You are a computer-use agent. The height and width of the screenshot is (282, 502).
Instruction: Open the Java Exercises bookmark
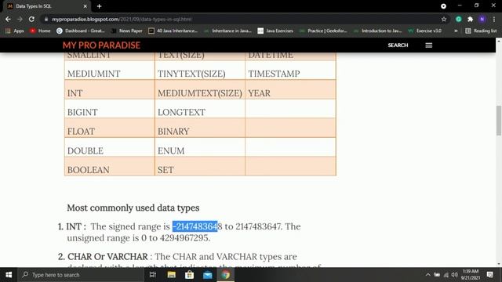[x=275, y=31]
